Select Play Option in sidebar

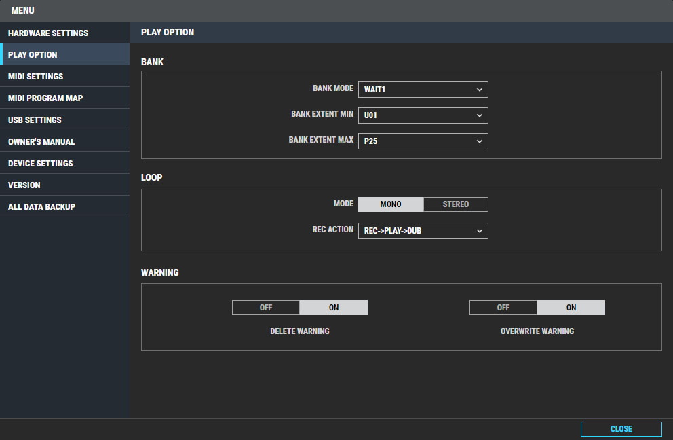pos(65,54)
